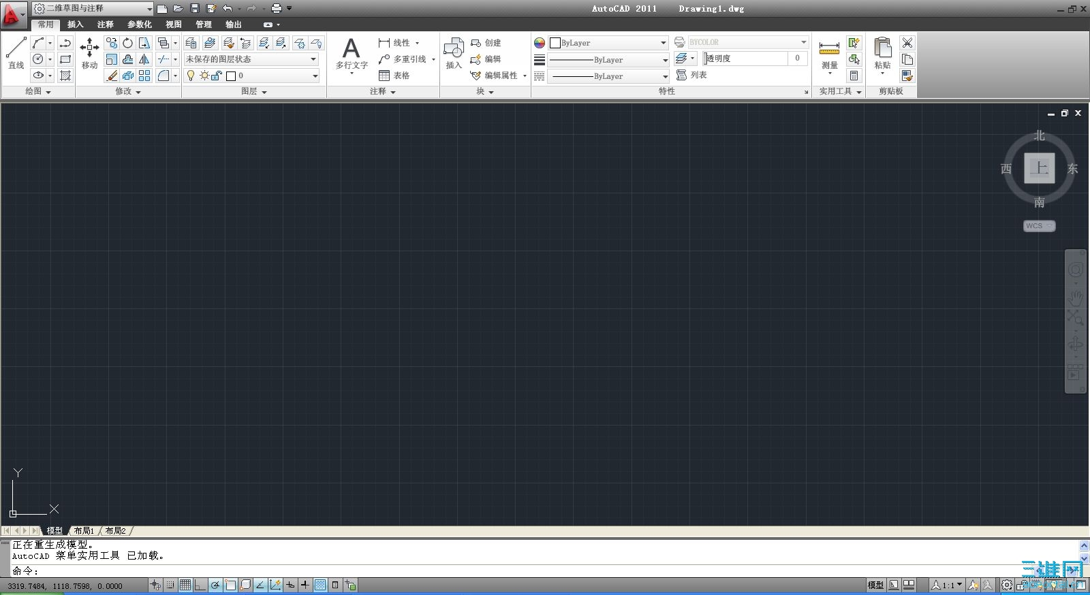1090x595 pixels.
Task: Open the layer state dropdown 未保存的图层状态
Action: pyautogui.click(x=251, y=59)
